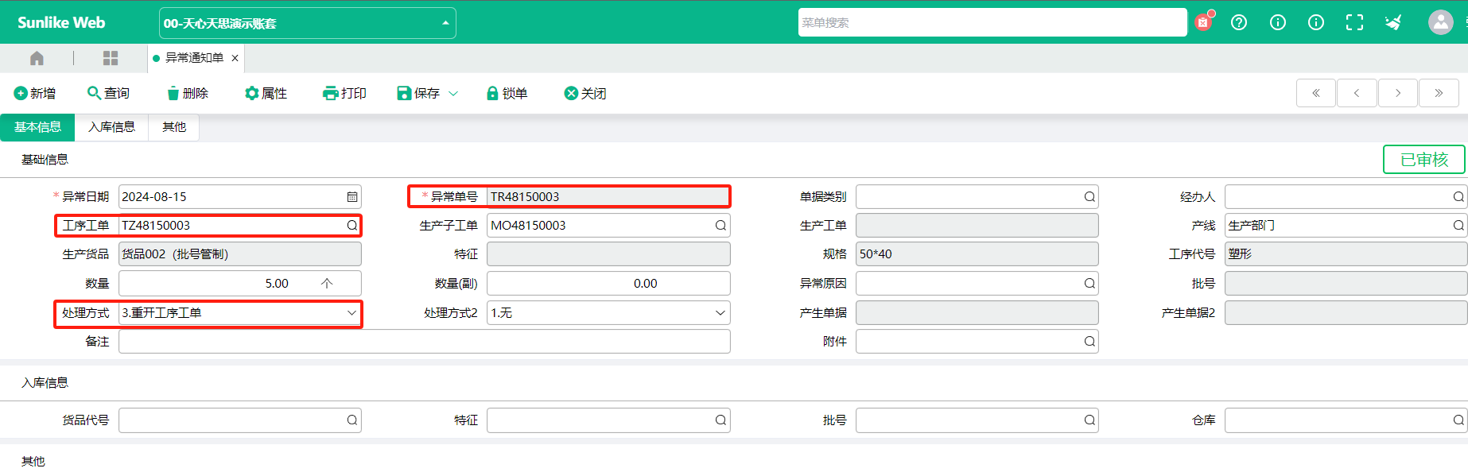Go to the last record button
This screenshot has width=1468, height=476.
pos(1439,93)
